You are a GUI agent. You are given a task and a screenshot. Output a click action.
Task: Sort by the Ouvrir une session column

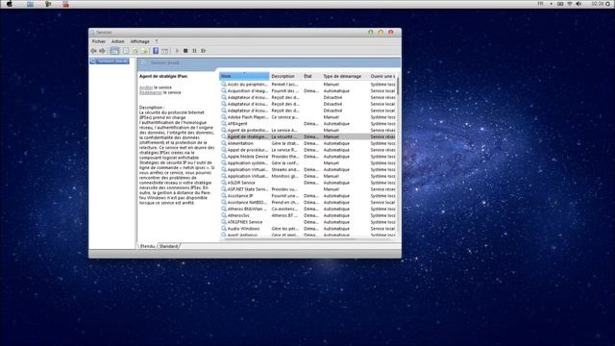point(382,76)
